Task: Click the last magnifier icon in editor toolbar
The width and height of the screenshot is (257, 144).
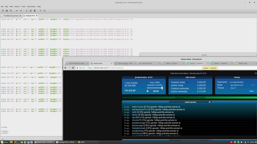Action: (x=45, y=11)
